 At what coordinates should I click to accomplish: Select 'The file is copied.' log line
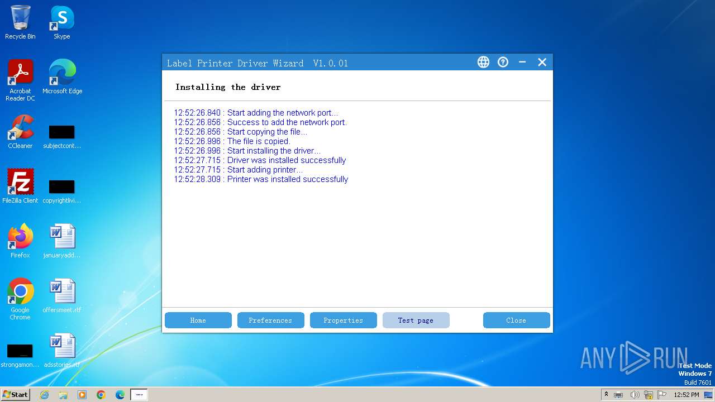pyautogui.click(x=232, y=141)
